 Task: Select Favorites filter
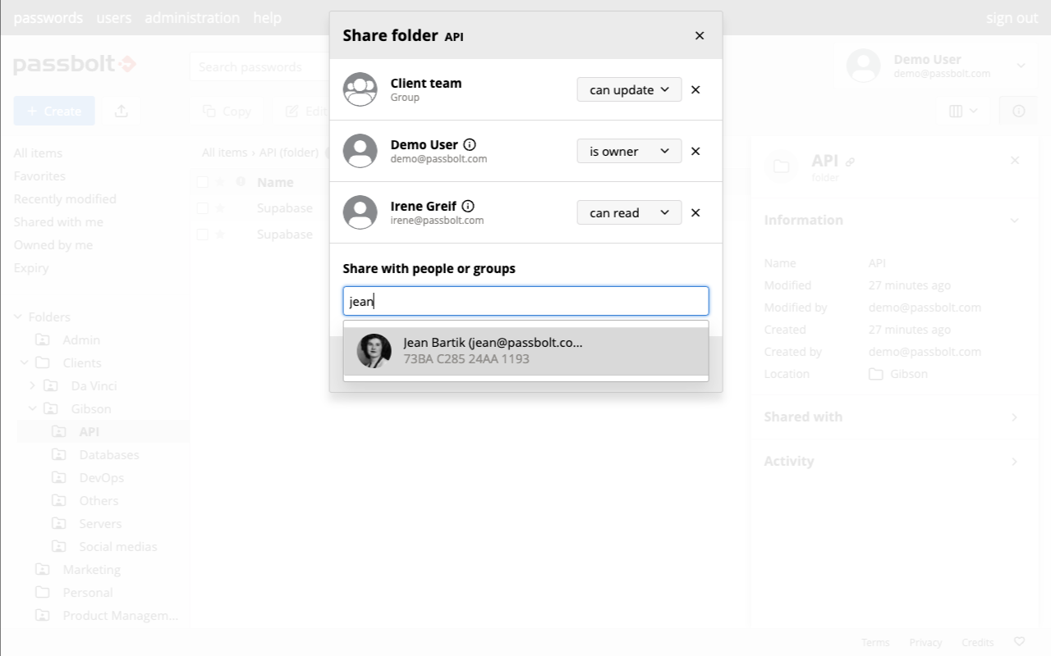(39, 176)
